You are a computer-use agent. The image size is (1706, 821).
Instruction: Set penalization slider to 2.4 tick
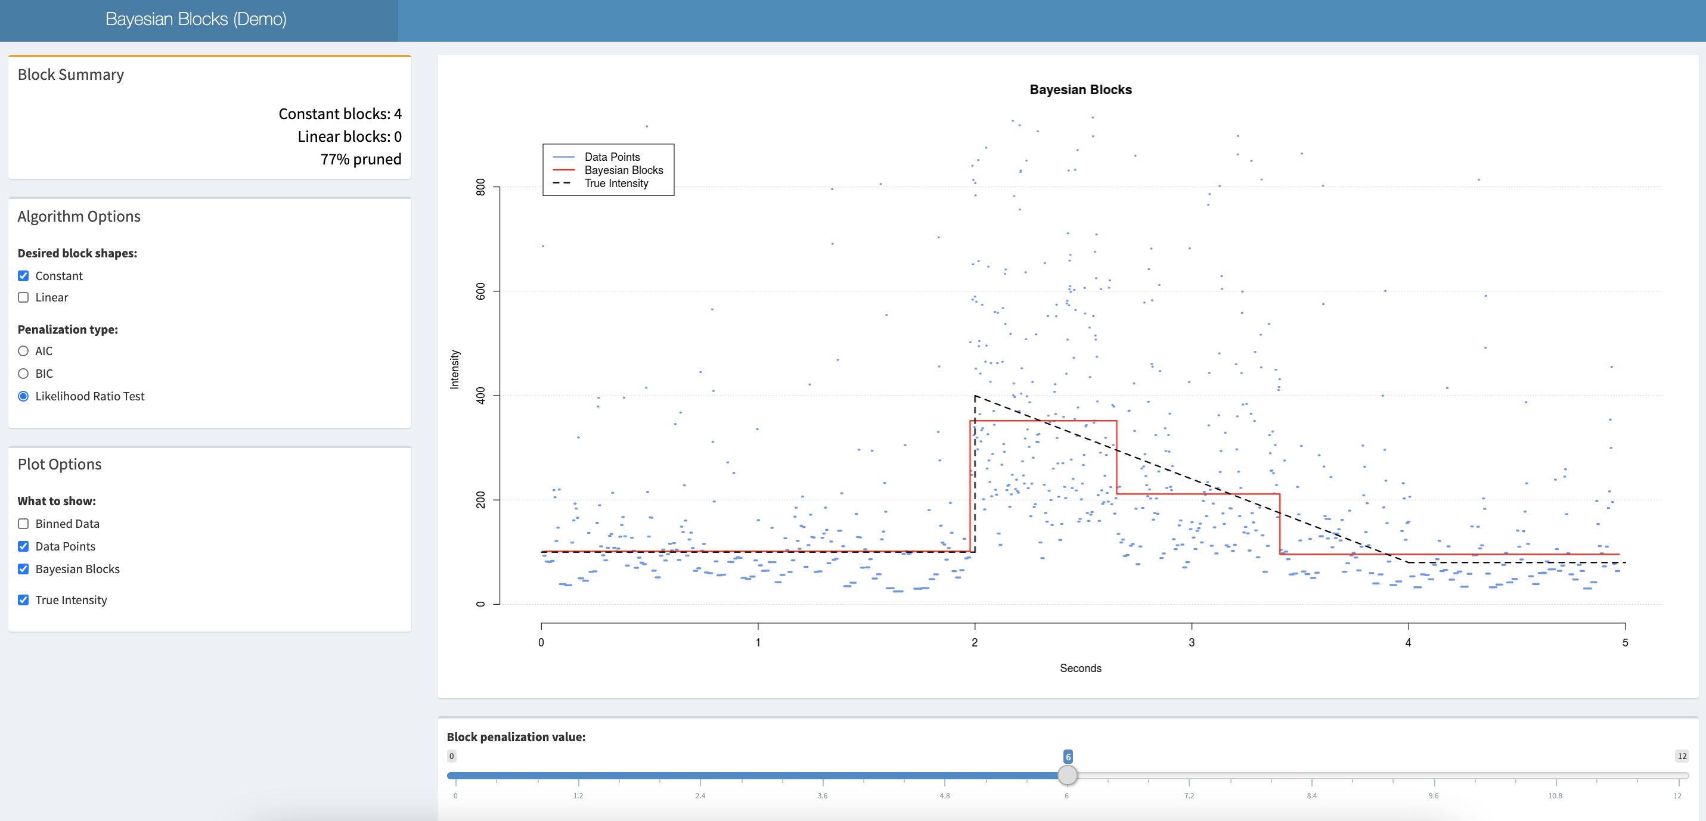click(x=700, y=775)
